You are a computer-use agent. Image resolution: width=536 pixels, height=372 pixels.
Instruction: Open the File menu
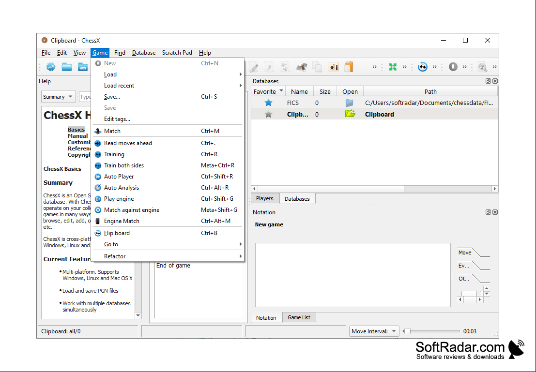(46, 53)
